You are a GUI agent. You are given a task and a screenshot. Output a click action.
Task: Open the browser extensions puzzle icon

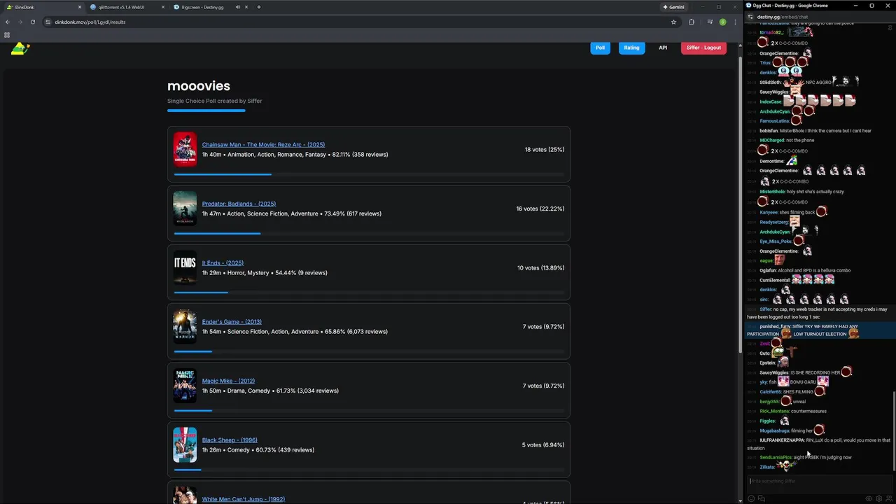pos(692,22)
